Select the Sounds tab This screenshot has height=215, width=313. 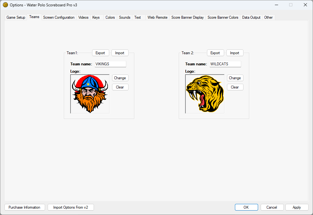point(124,17)
